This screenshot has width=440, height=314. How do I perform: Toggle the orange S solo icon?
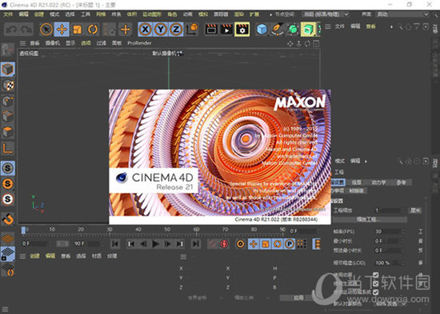coord(7,183)
